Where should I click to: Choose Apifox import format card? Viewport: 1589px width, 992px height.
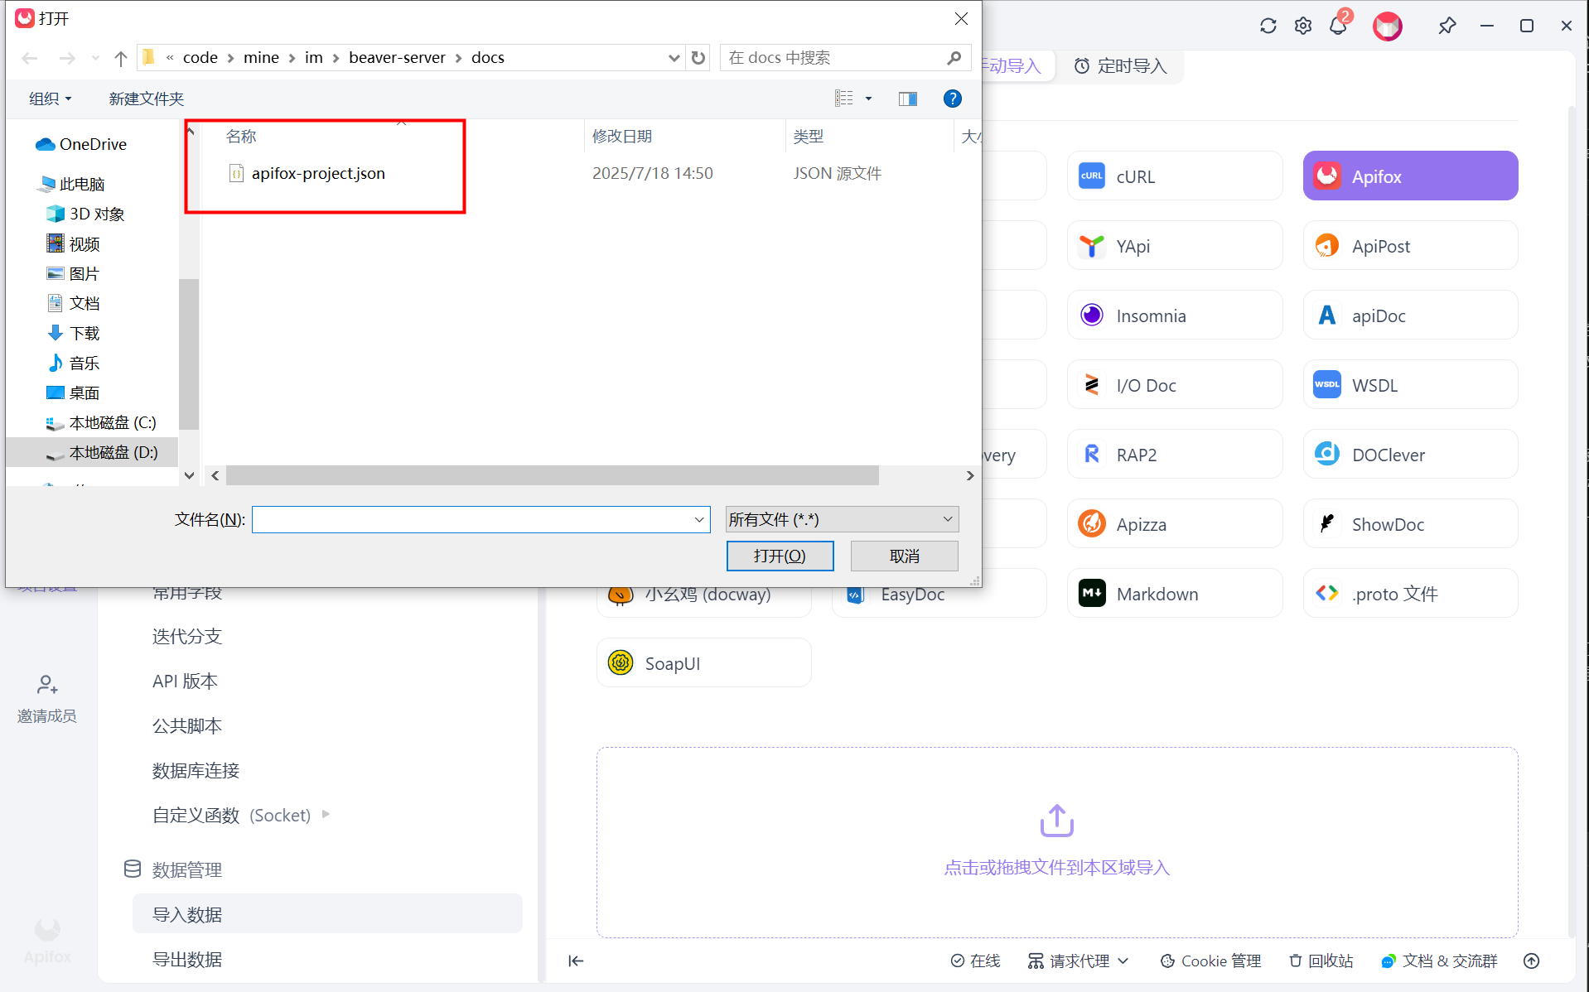tap(1410, 176)
